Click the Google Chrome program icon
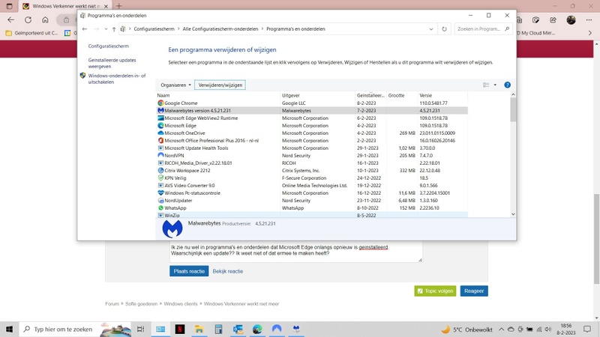 click(x=160, y=103)
